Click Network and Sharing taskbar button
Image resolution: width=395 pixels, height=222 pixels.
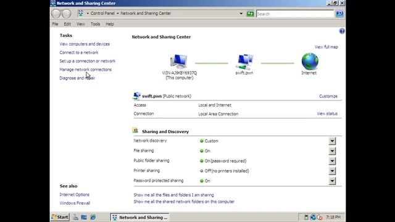pos(140,217)
